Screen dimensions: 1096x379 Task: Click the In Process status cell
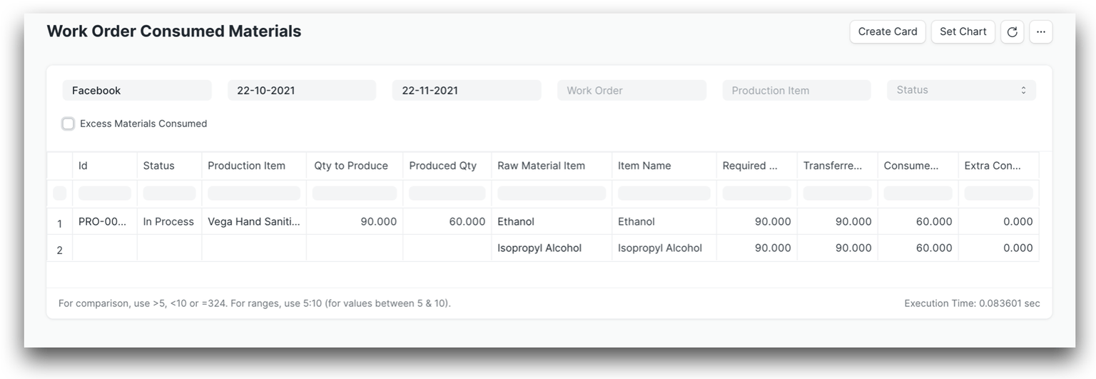click(x=168, y=222)
